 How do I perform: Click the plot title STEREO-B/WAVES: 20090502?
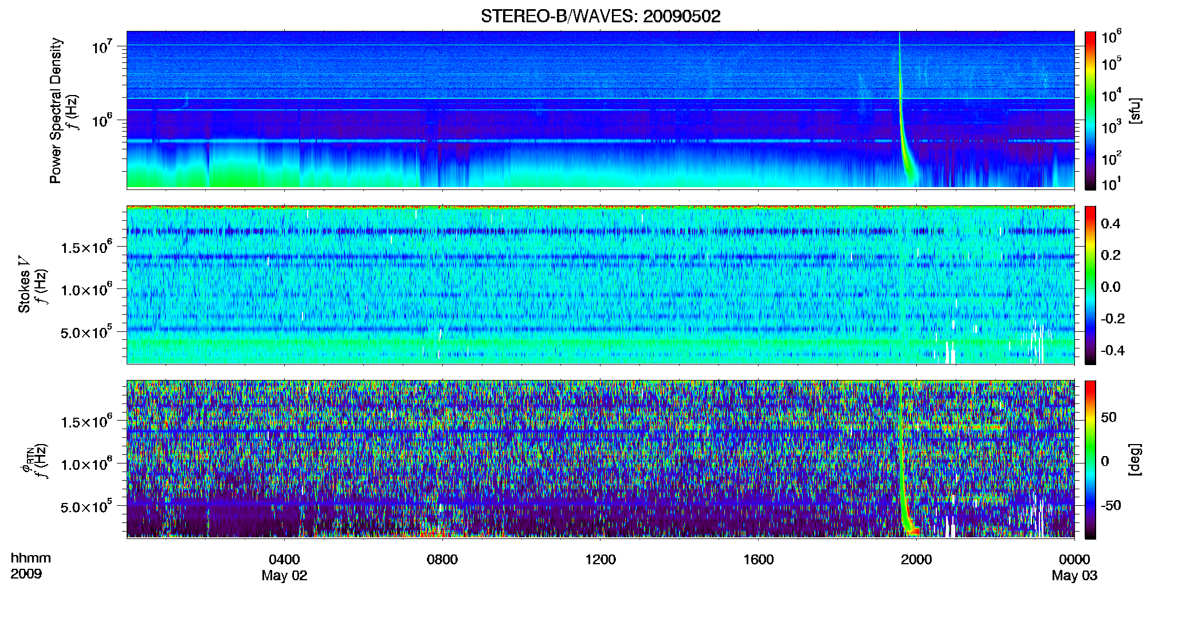click(600, 16)
